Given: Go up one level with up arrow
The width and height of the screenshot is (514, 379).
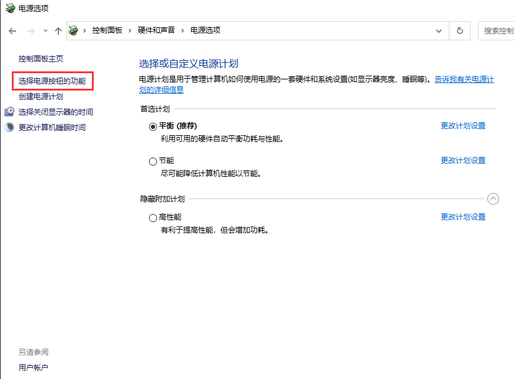Looking at the screenshot, I should click(58, 30).
